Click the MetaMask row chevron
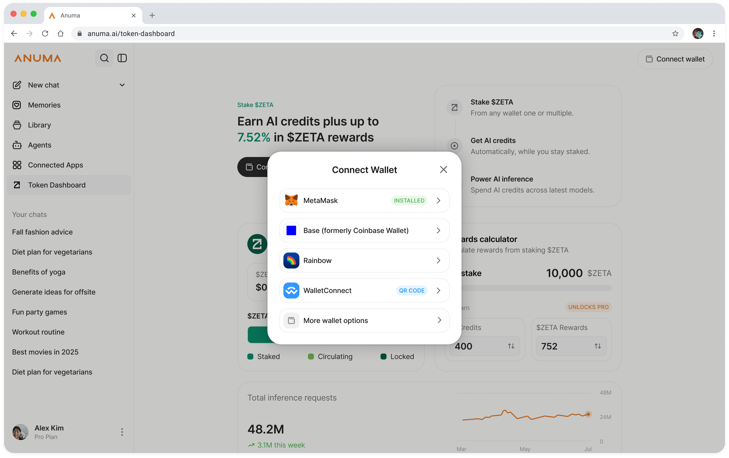 click(438, 200)
